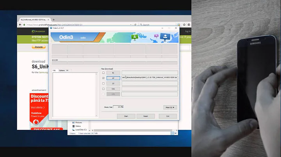Switch to the Options tab in Odin3
Viewport: 281px width, 157px height.
(x=62, y=70)
